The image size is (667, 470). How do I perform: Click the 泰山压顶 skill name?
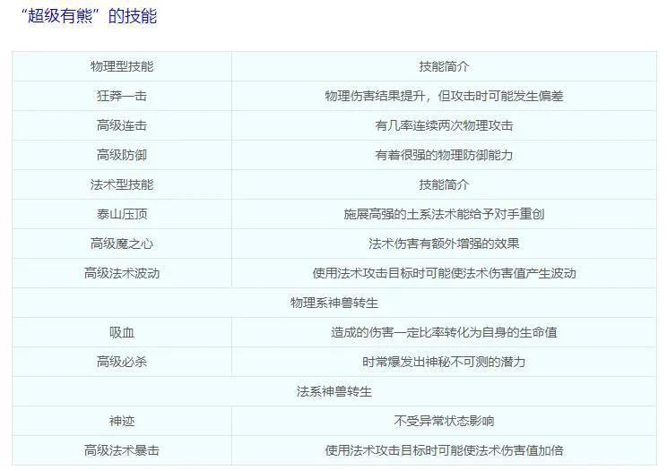pos(122,214)
